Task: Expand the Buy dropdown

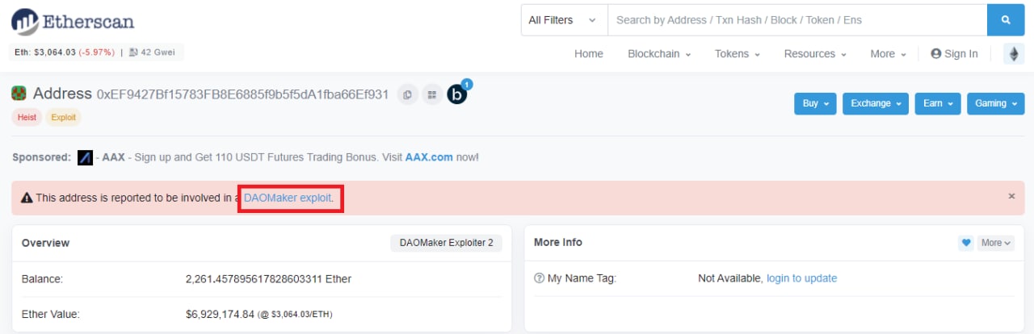Action: (816, 103)
